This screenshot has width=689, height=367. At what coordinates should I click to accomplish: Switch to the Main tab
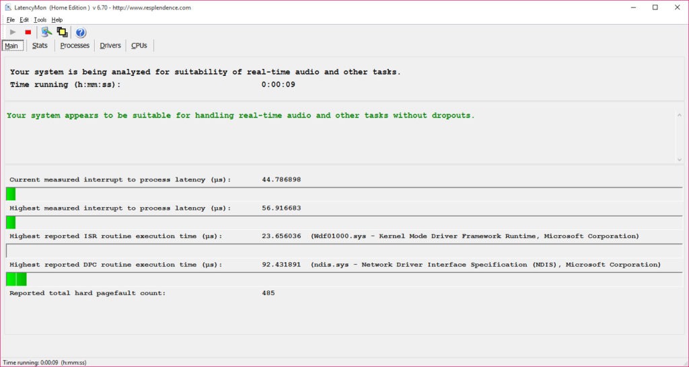[x=12, y=46]
